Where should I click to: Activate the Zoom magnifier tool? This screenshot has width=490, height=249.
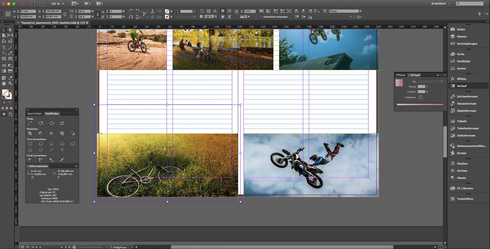pyautogui.click(x=10, y=83)
